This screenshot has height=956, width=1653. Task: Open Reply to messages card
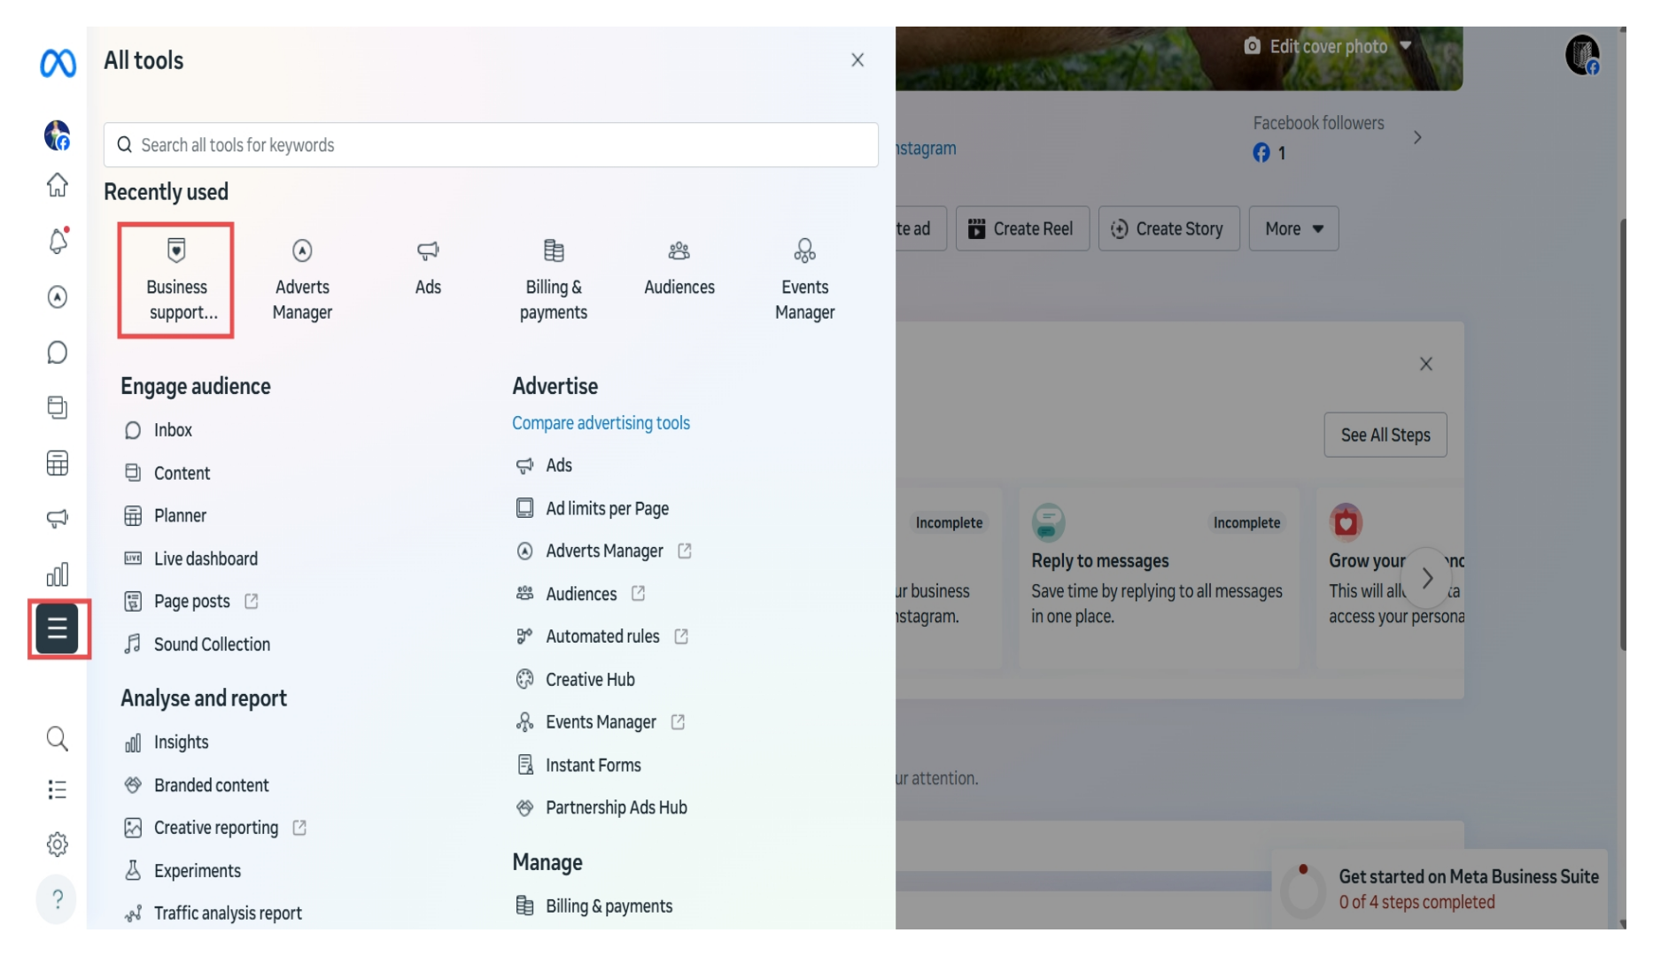click(x=1159, y=579)
